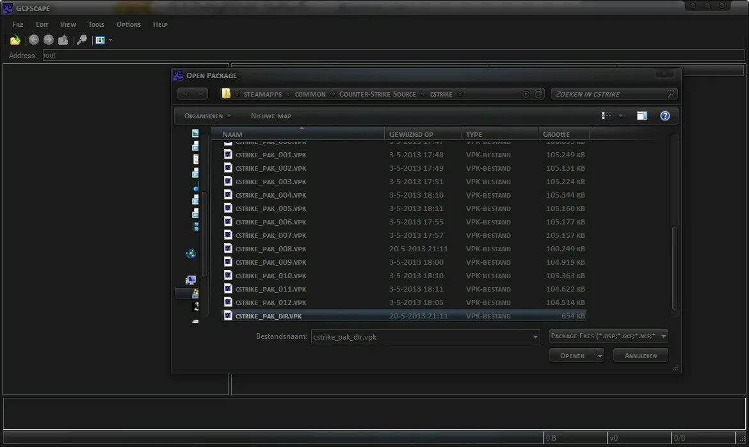The height and width of the screenshot is (447, 749).
Task: Click the dialog back navigation arrow
Action: click(186, 94)
